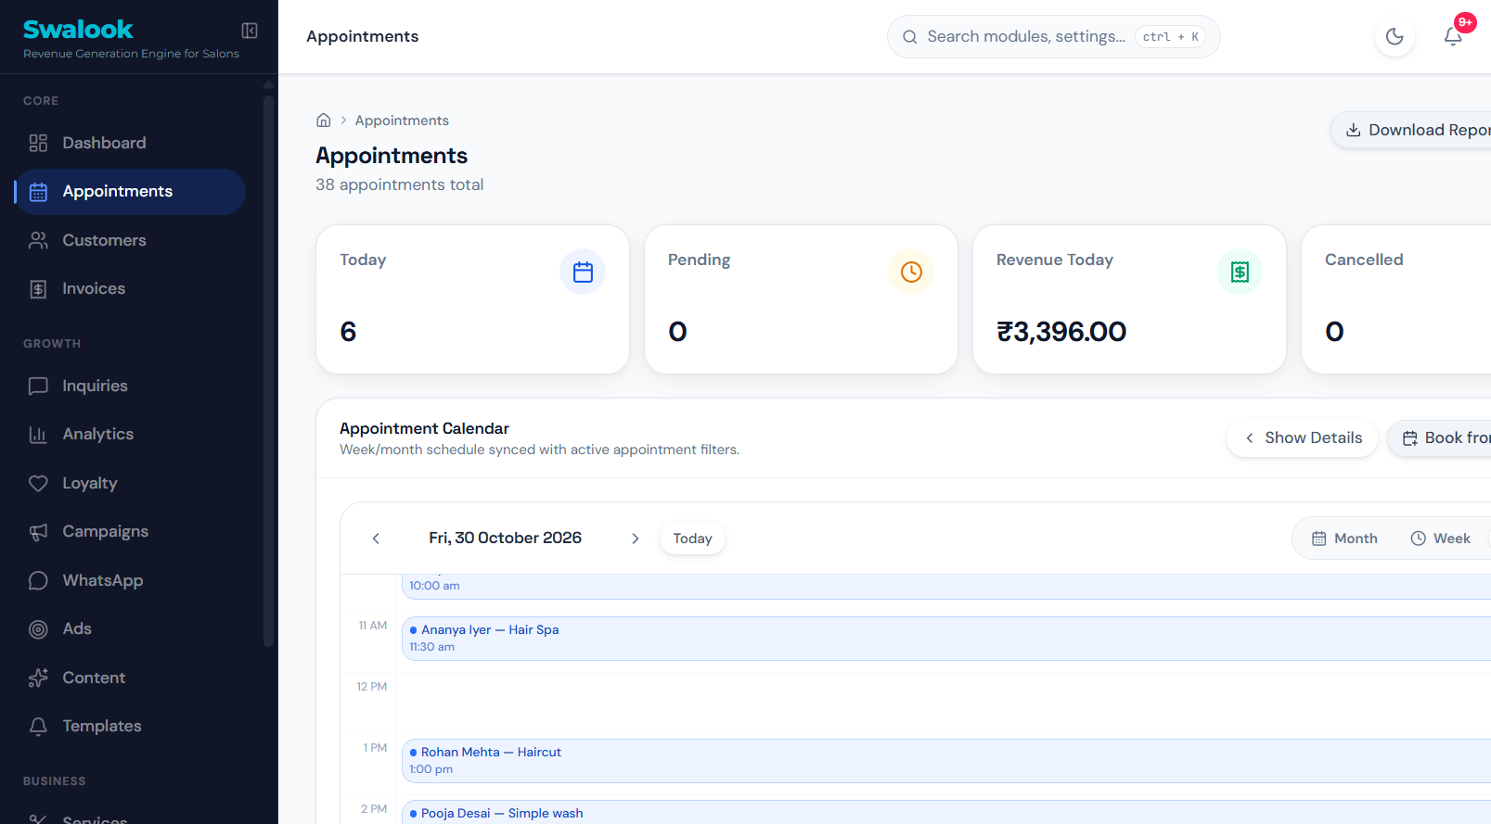Open Campaigns in the sidebar
Screen dimensions: 1491x824
tap(130, 531)
